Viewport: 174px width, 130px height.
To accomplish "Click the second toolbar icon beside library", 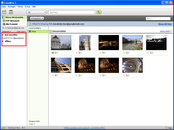I will (x=11, y=12).
